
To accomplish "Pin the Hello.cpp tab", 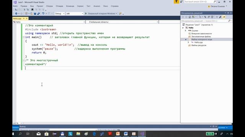I will click(x=24, y=19).
